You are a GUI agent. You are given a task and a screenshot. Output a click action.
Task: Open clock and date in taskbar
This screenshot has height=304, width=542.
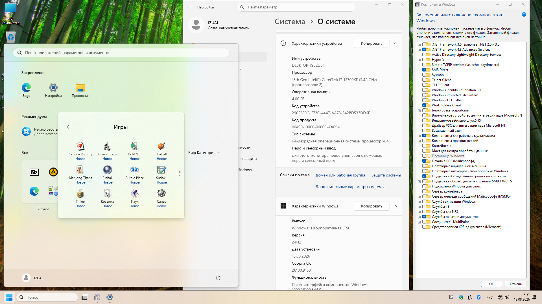(522, 297)
